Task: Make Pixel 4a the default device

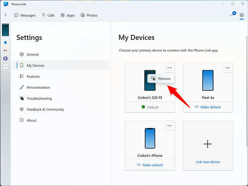Action: (208, 107)
